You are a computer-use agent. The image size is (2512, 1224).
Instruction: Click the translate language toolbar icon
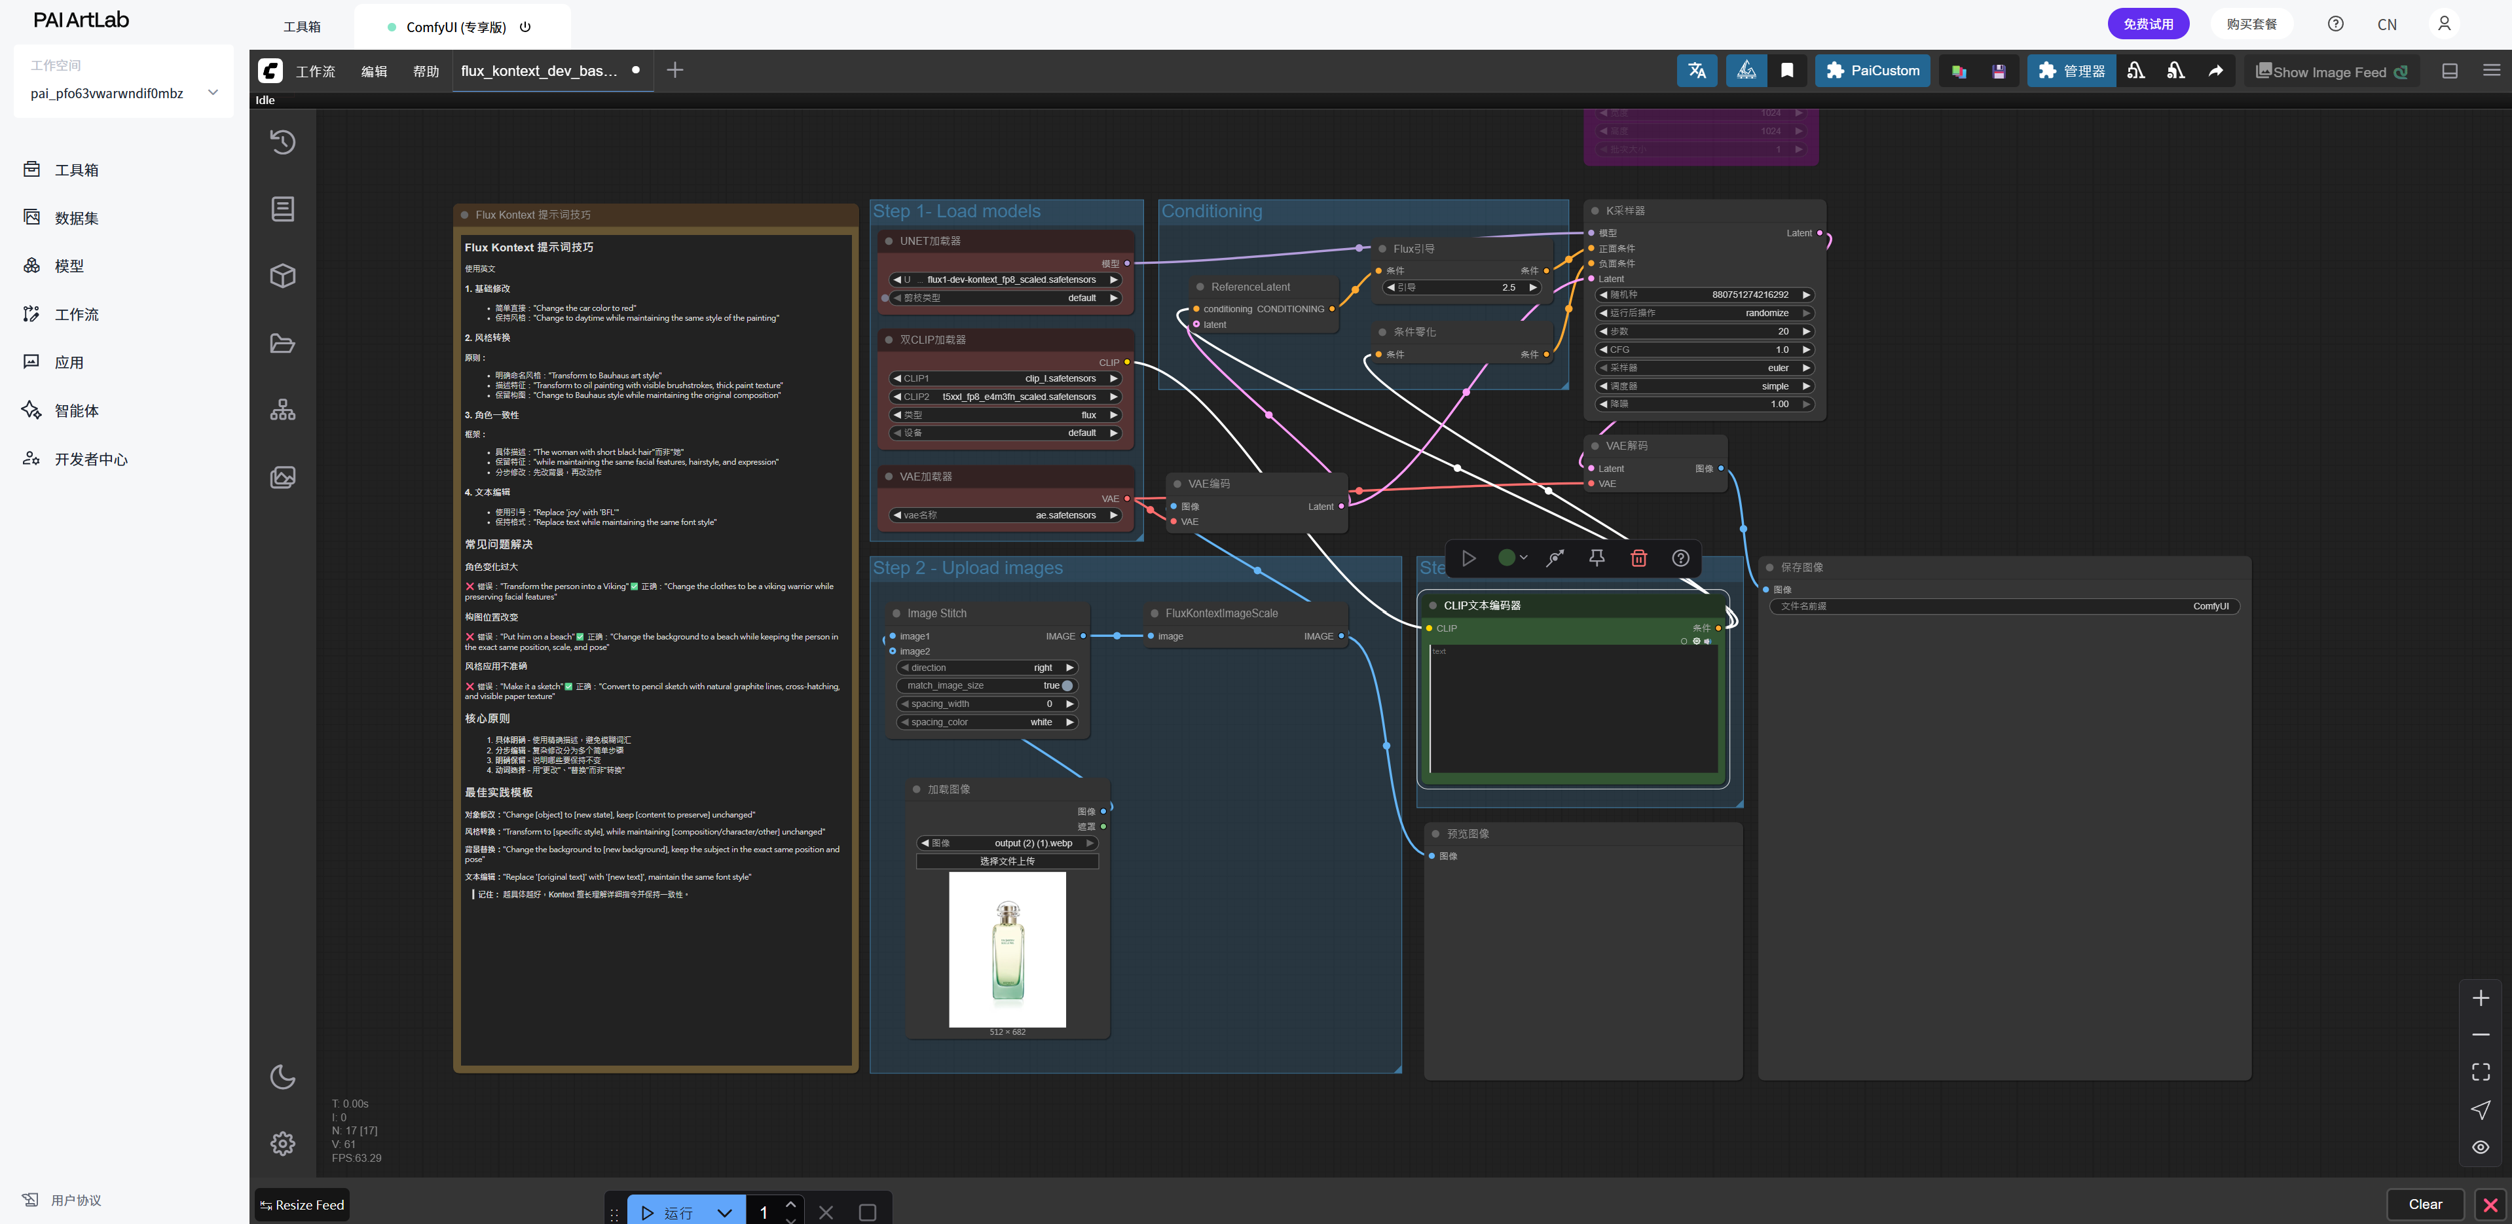pos(1697,71)
